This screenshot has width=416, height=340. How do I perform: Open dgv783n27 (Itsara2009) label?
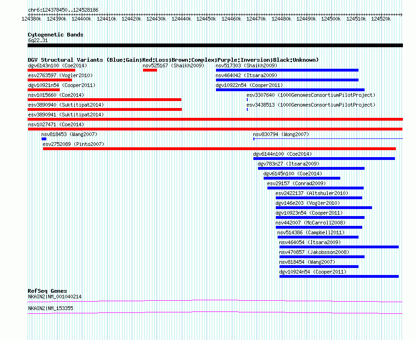click(x=288, y=164)
